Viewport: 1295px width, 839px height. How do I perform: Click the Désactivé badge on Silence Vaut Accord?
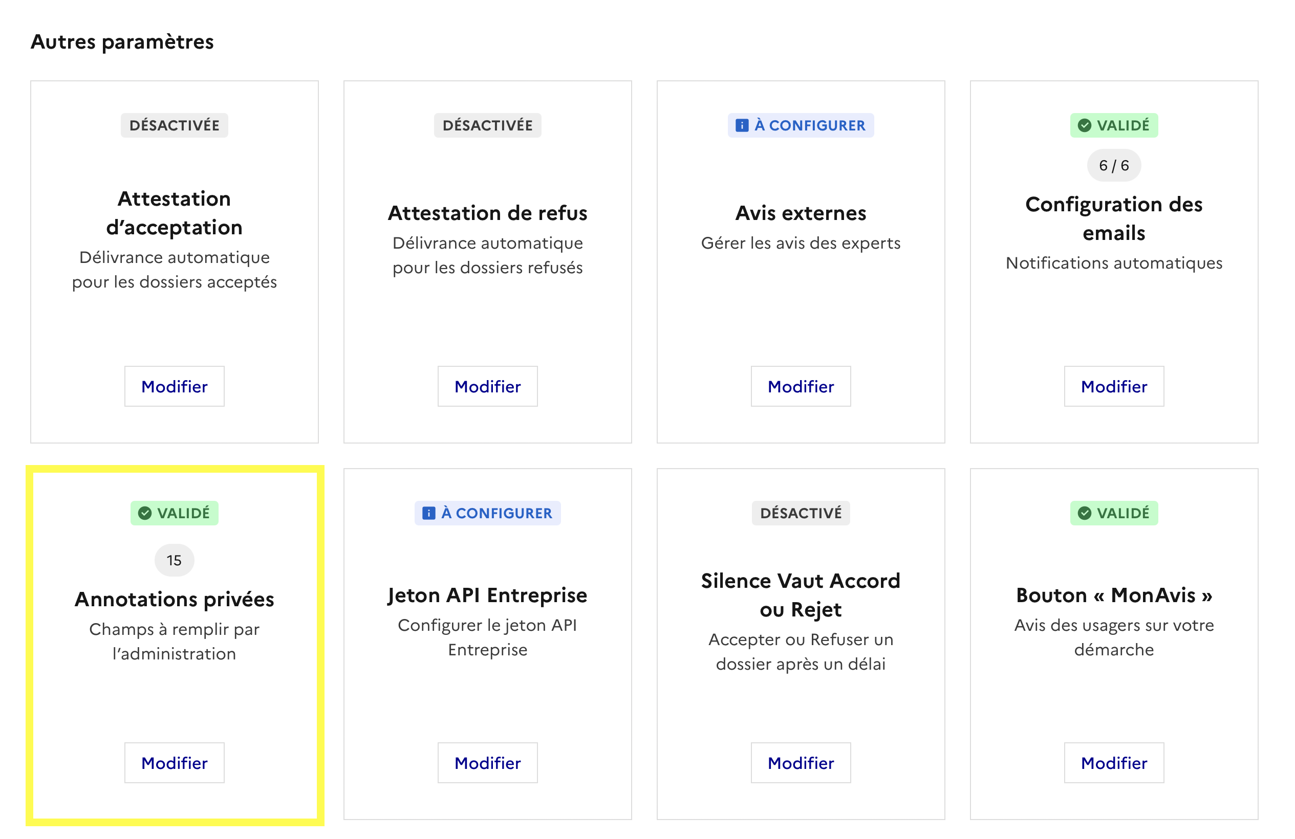tap(801, 513)
